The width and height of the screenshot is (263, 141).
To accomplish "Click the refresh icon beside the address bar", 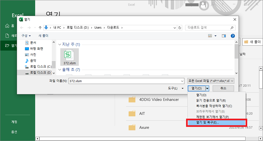I will pos(179,28).
